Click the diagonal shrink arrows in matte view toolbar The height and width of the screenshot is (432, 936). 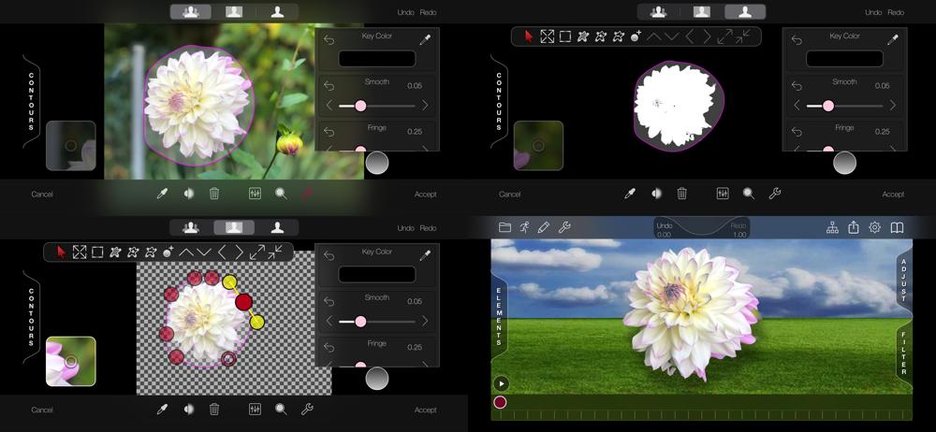click(x=742, y=36)
